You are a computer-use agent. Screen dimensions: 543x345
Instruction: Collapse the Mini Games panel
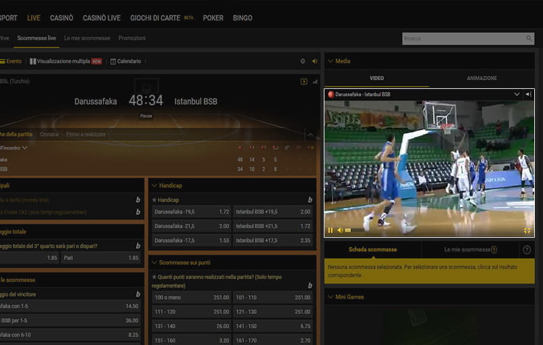tap(331, 297)
